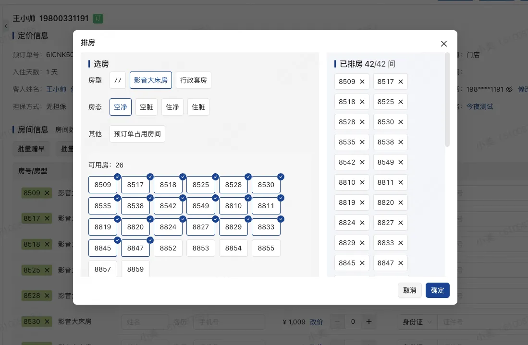Choose room type 77
Image resolution: width=528 pixels, height=345 pixels.
point(118,80)
